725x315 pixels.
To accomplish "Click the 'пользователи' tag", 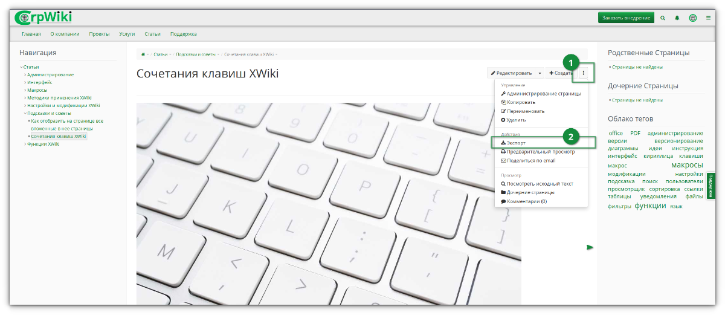I will click(x=684, y=181).
